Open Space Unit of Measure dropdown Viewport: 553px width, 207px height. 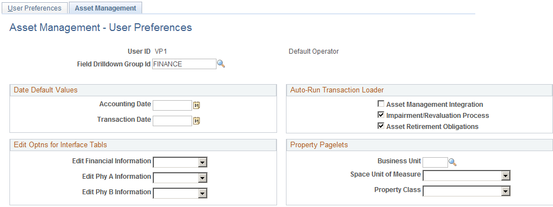466,175
